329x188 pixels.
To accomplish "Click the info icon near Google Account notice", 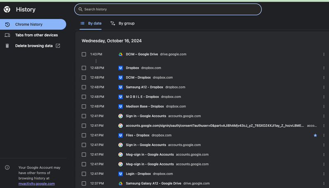I will 7,167.
